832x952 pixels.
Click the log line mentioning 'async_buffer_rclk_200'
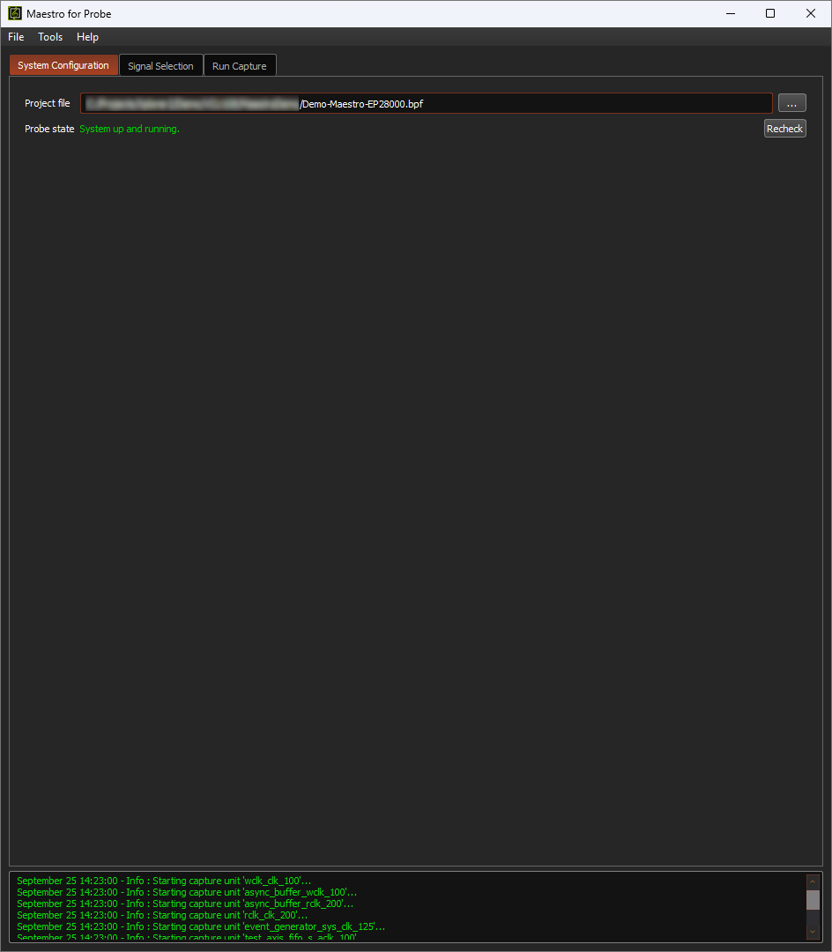point(185,904)
